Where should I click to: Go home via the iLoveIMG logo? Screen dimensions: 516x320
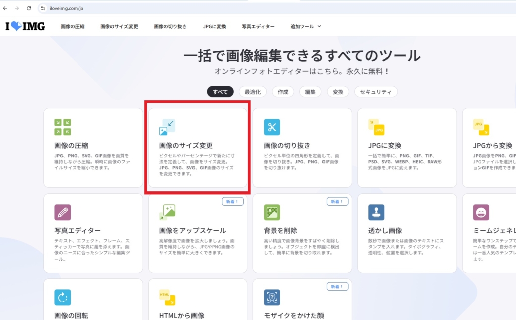(25, 26)
